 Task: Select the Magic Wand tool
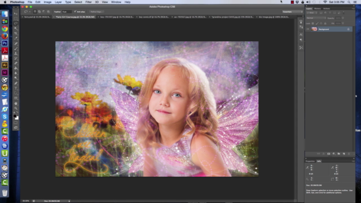(16, 29)
